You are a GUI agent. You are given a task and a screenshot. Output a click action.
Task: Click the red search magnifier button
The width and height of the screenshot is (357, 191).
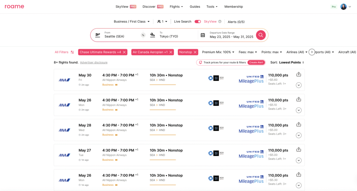[261, 35]
